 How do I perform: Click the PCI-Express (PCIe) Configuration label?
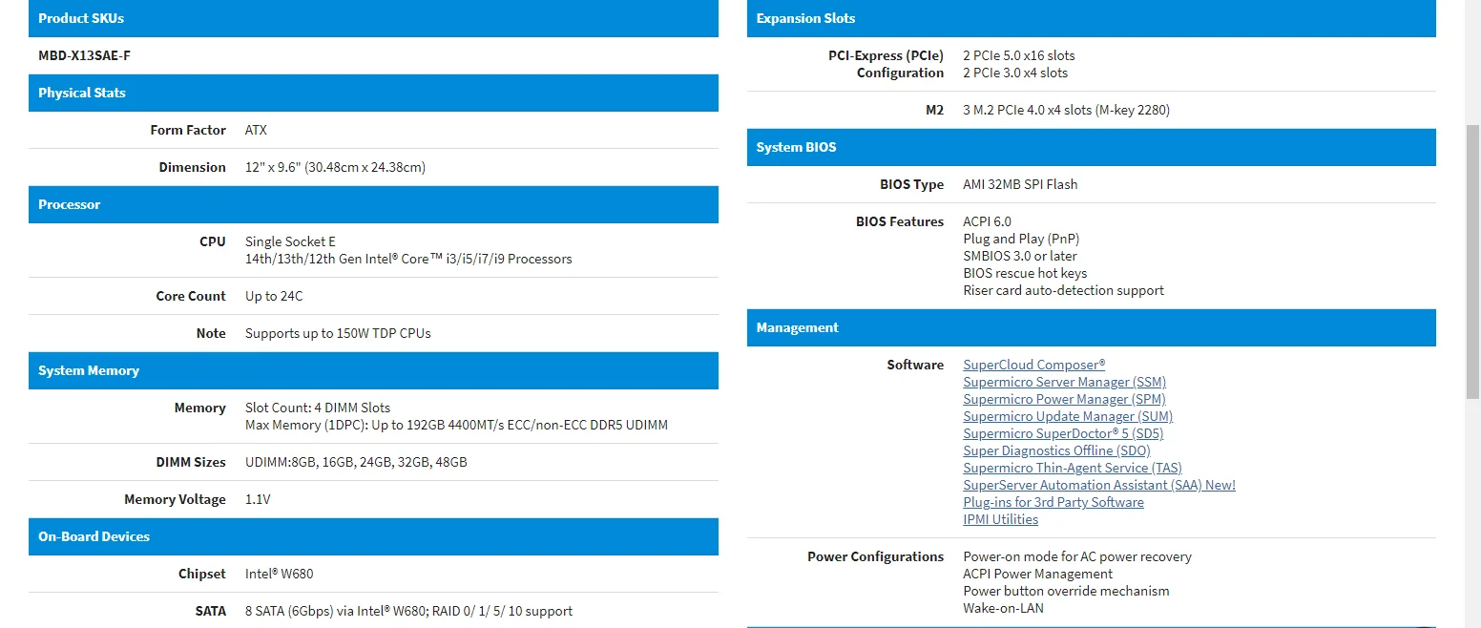[886, 64]
